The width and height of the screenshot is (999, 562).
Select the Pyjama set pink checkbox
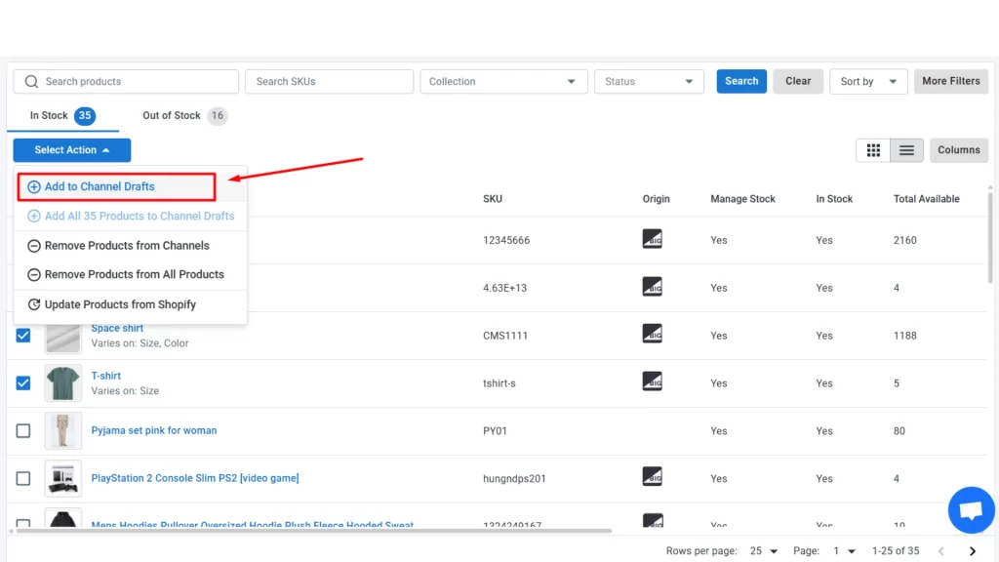tap(23, 430)
